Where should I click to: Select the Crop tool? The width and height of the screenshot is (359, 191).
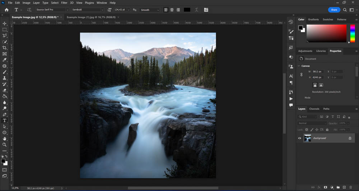[5, 48]
